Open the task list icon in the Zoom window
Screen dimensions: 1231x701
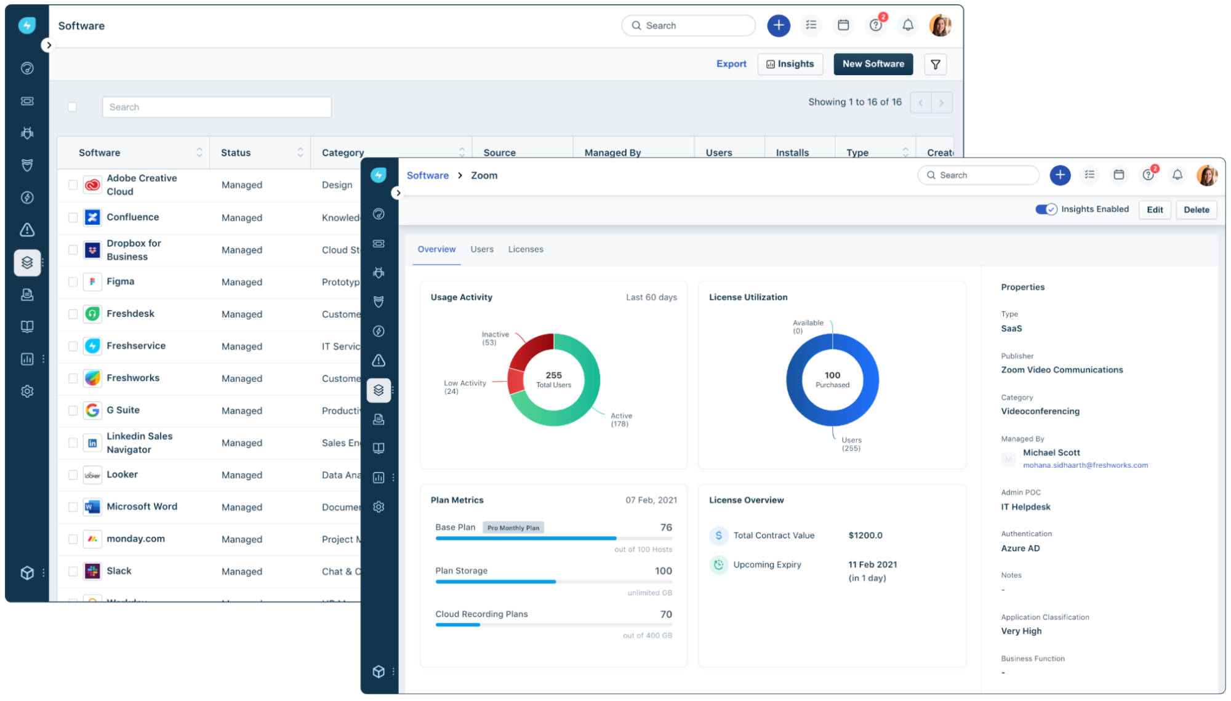pyautogui.click(x=1089, y=175)
